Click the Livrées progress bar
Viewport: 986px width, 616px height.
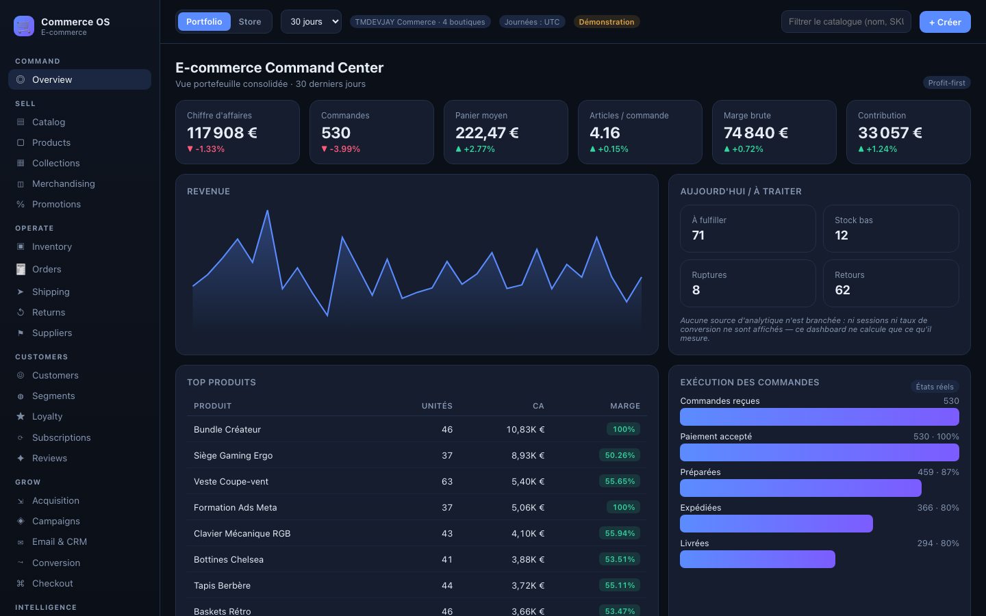coord(757,559)
